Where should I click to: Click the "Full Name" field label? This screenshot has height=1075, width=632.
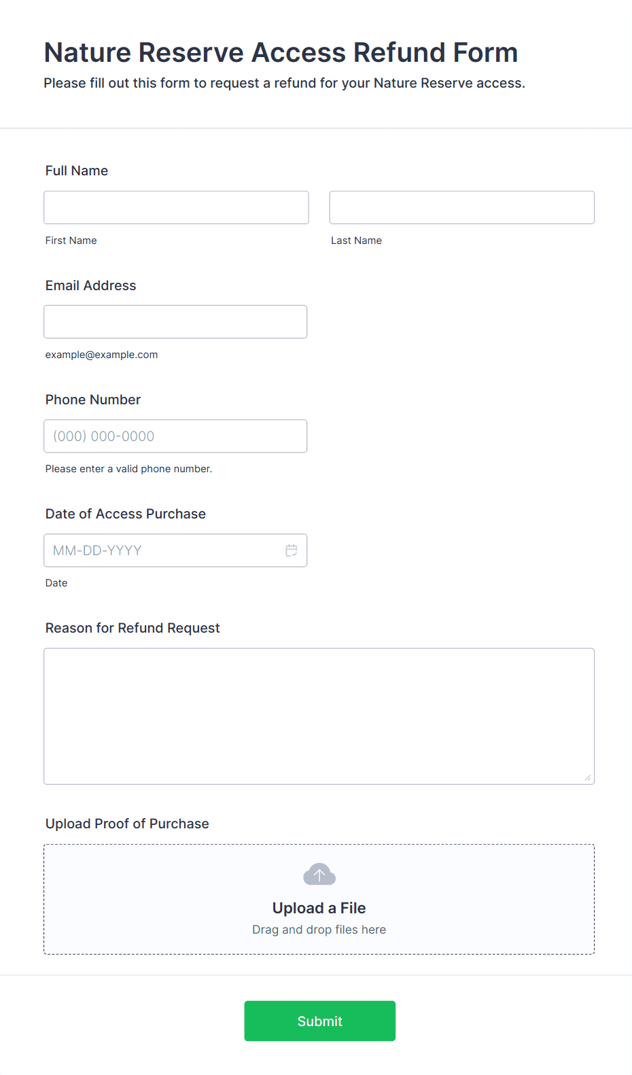(77, 171)
